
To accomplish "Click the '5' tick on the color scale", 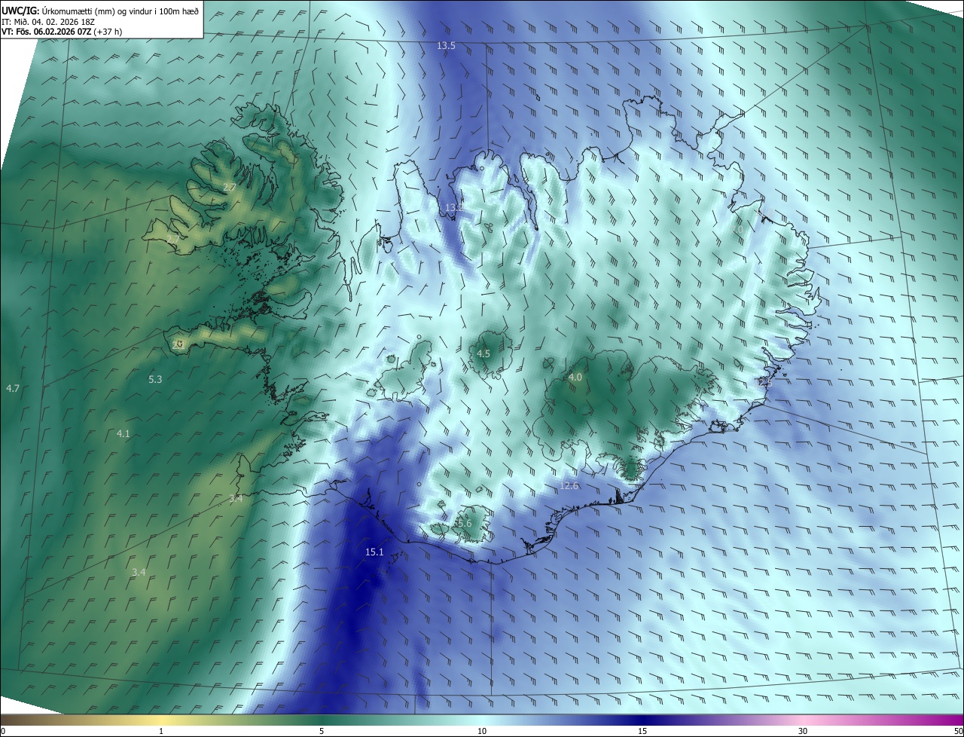I will 322,731.
